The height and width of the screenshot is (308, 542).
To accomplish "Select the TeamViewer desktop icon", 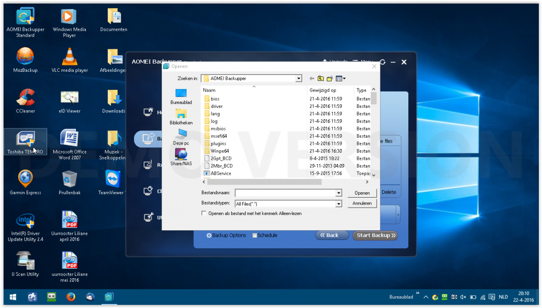I will pos(113,183).
